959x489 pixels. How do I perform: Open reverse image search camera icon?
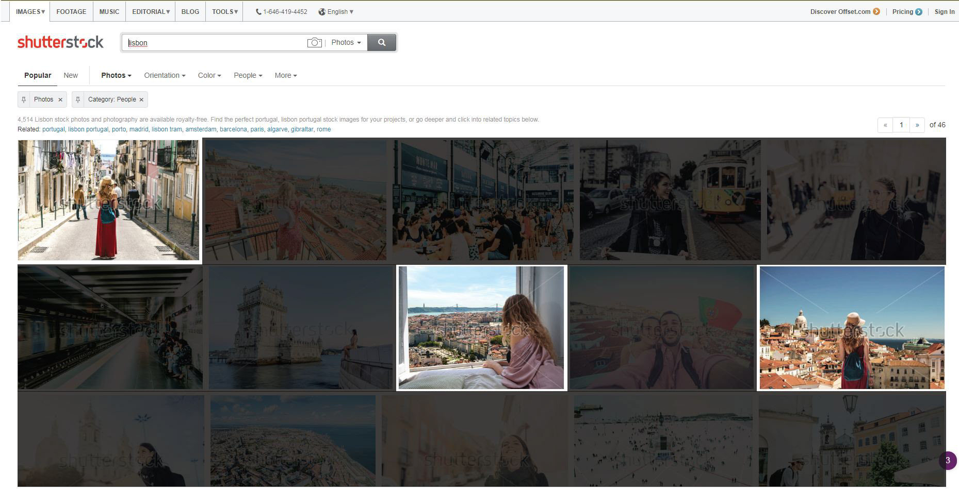coord(314,42)
